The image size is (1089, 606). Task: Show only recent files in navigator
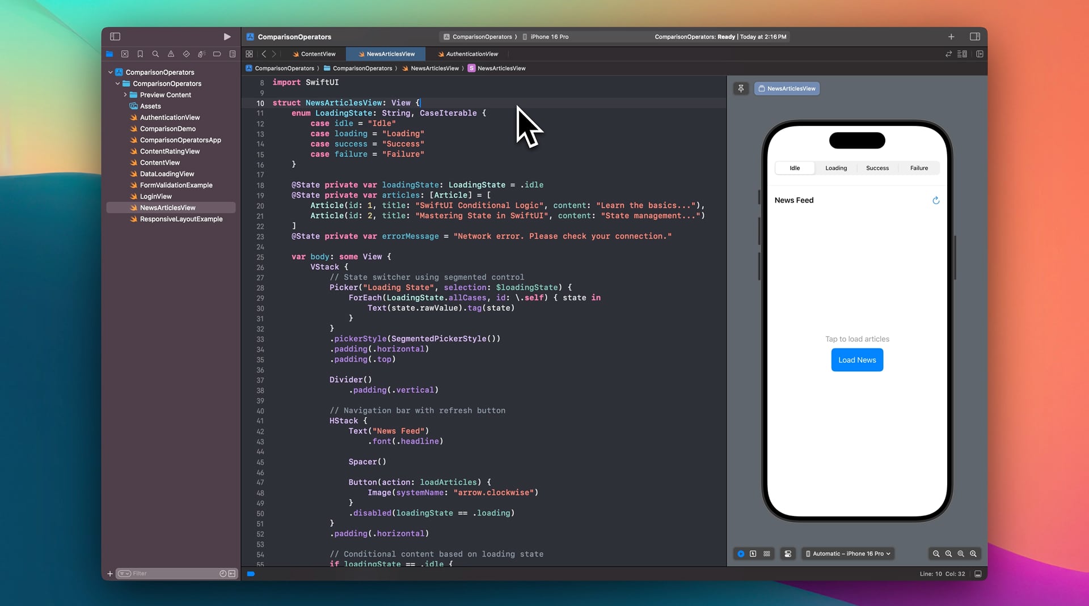(223, 574)
